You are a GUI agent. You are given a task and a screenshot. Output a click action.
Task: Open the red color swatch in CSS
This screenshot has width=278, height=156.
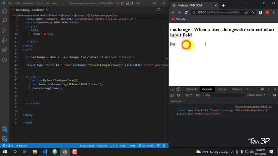pyautogui.click(x=45, y=34)
